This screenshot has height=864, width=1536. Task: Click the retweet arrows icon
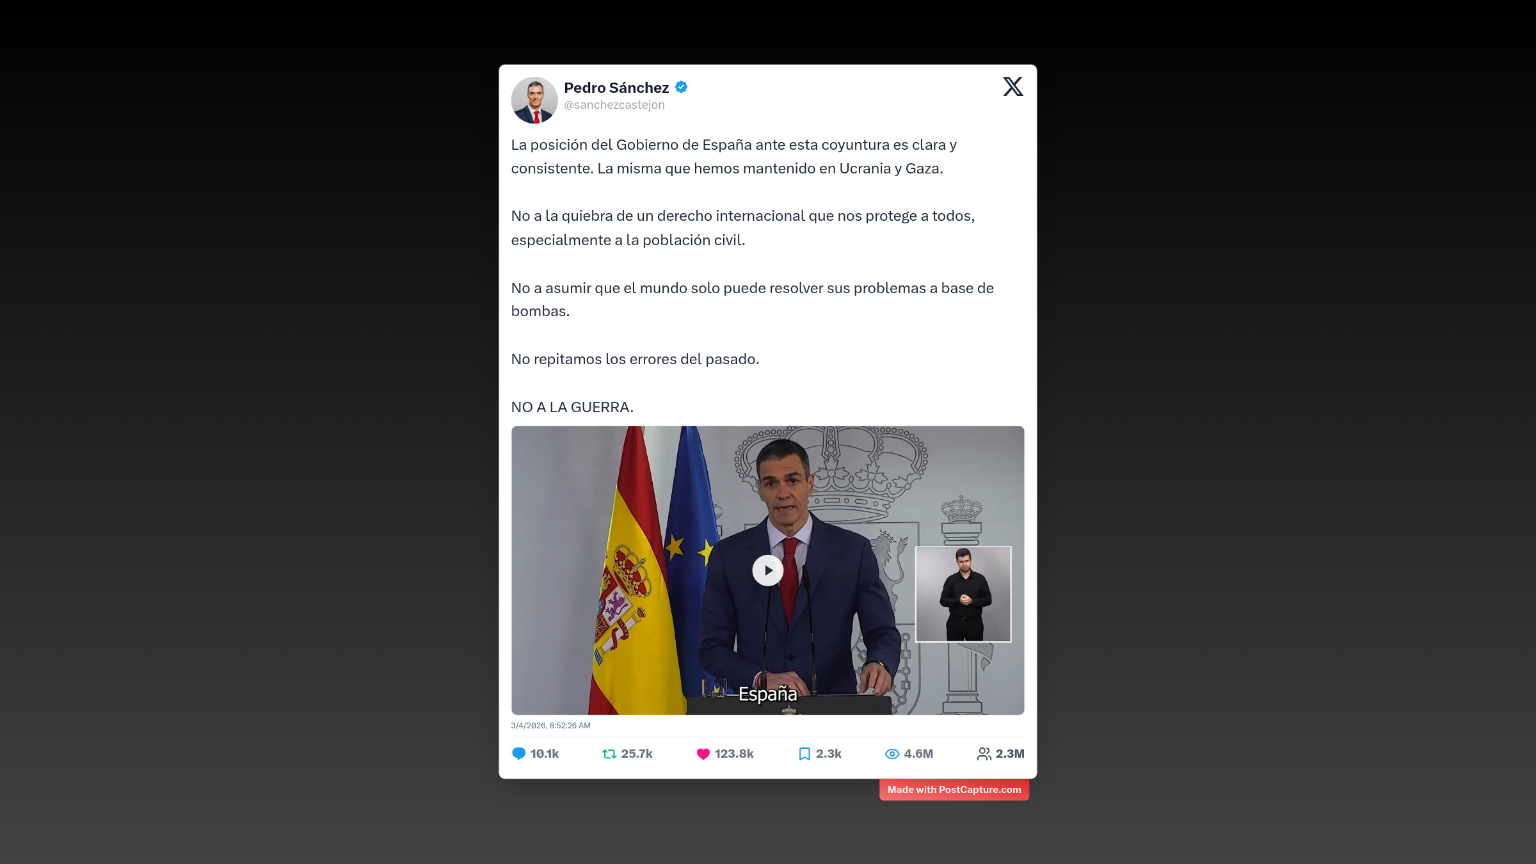pyautogui.click(x=609, y=754)
